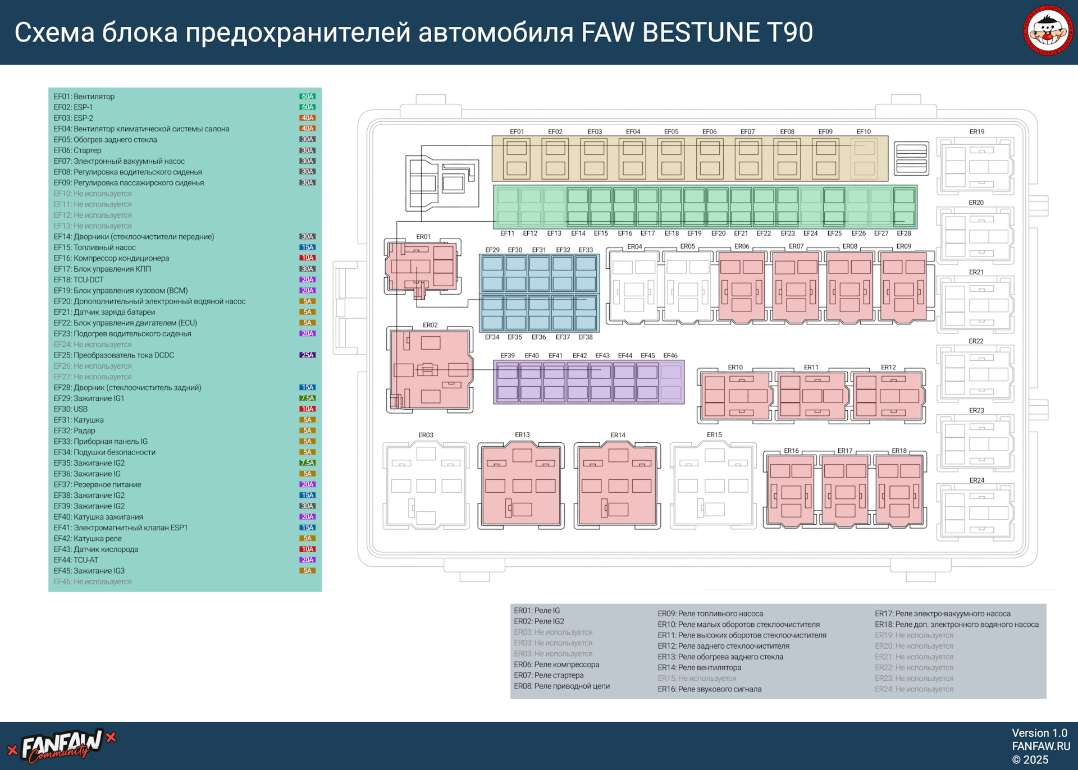Click the greyed ER19 unused relay entry
The width and height of the screenshot is (1078, 770).
tap(913, 635)
